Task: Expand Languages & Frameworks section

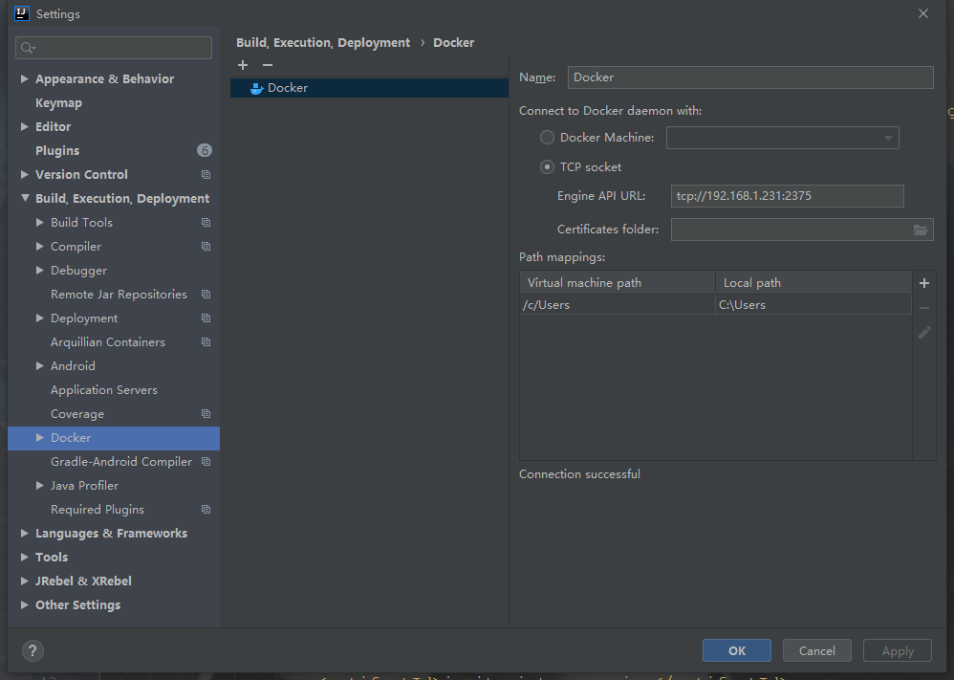Action: pos(24,534)
